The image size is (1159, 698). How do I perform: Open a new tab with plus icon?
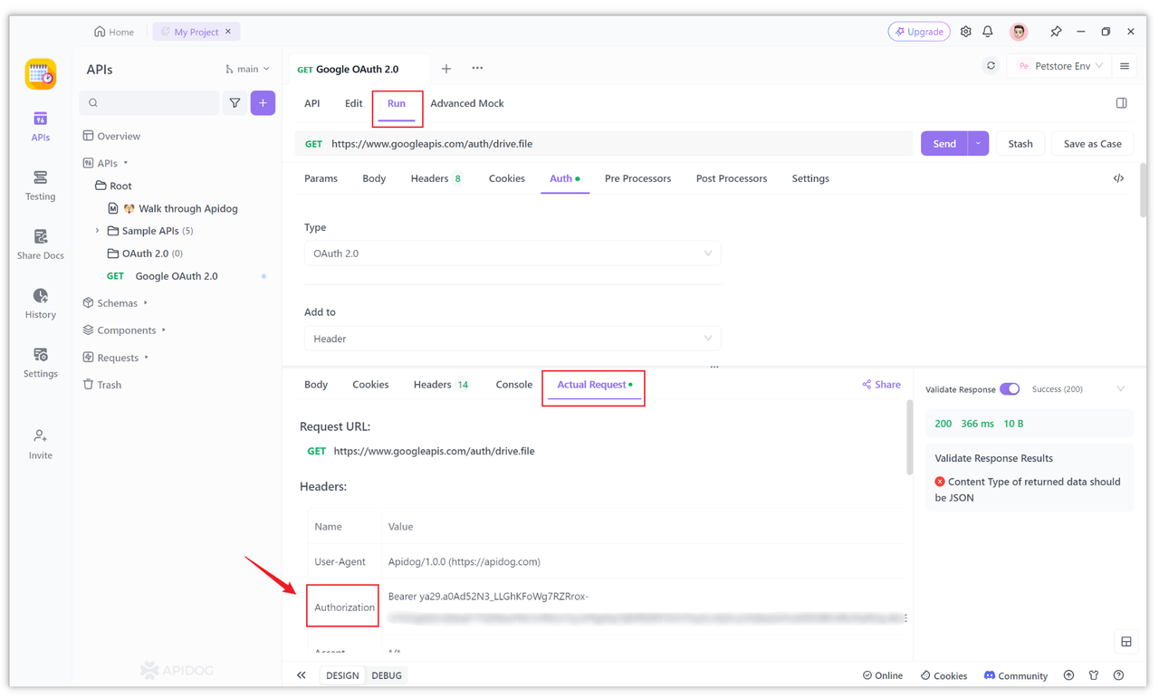point(446,69)
